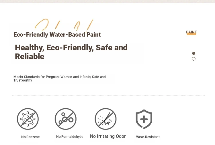The image size is (215, 145).
Task: Click the "No Benzene" text label
Action: 30,137
